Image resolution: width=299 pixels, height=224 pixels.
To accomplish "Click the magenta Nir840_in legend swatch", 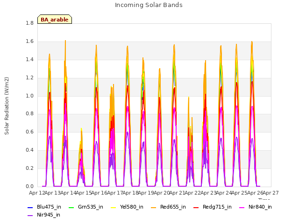I will (x=242, y=207).
